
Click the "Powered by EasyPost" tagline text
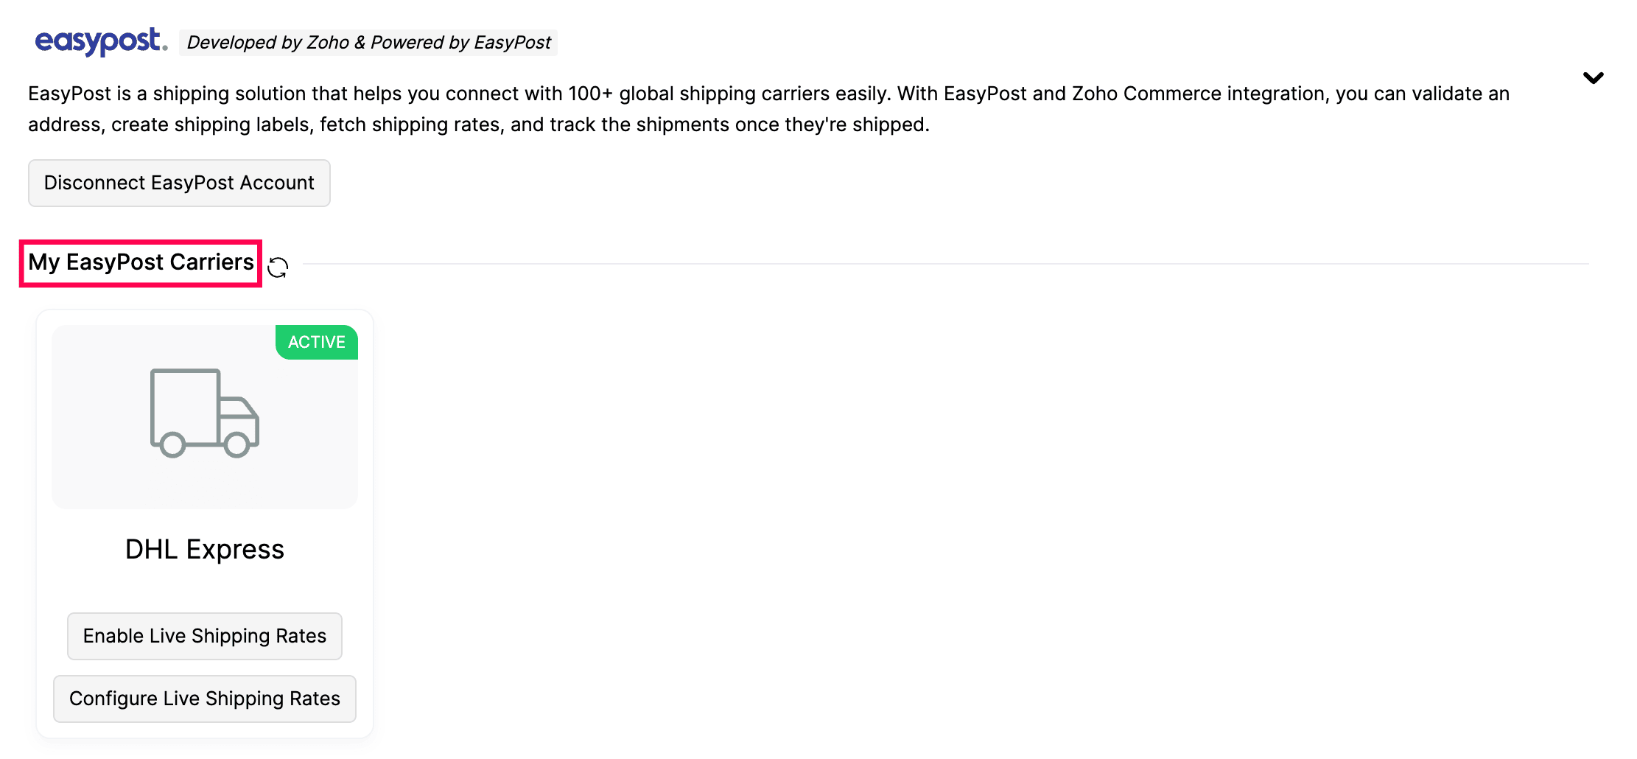point(460,43)
